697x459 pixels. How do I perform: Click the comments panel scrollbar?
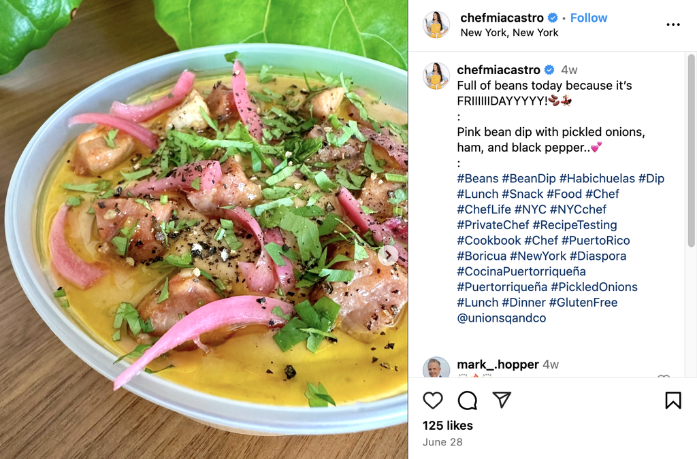tap(691, 151)
